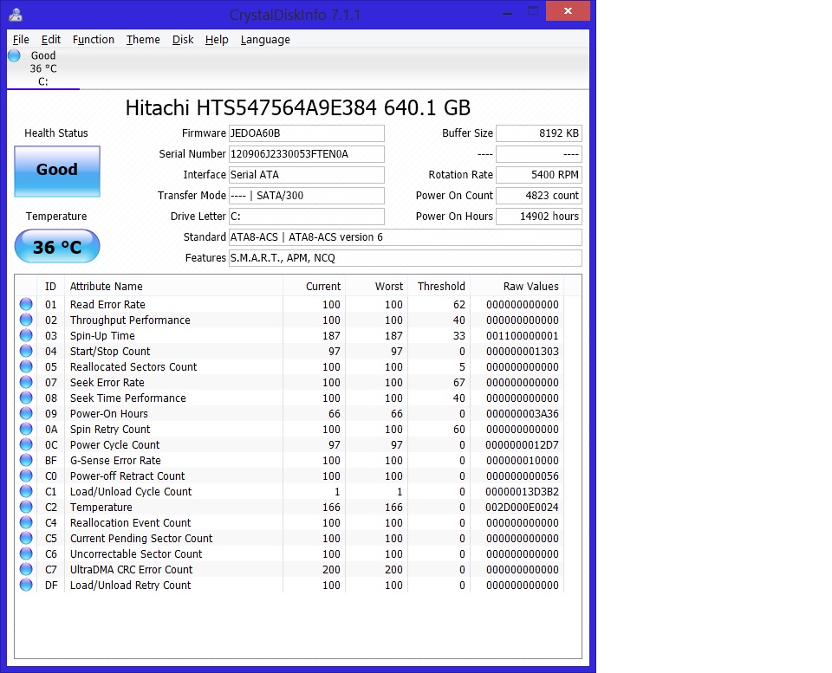This screenshot has width=832, height=673.
Task: Click the Rotation Rate value 5400 RPM
Action: pyautogui.click(x=539, y=174)
